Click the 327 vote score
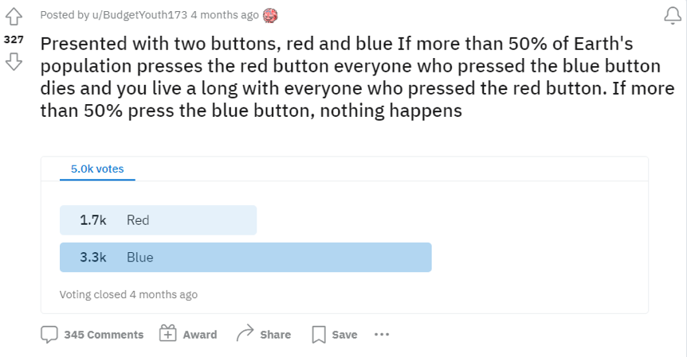This screenshot has width=687, height=357. click(x=14, y=38)
